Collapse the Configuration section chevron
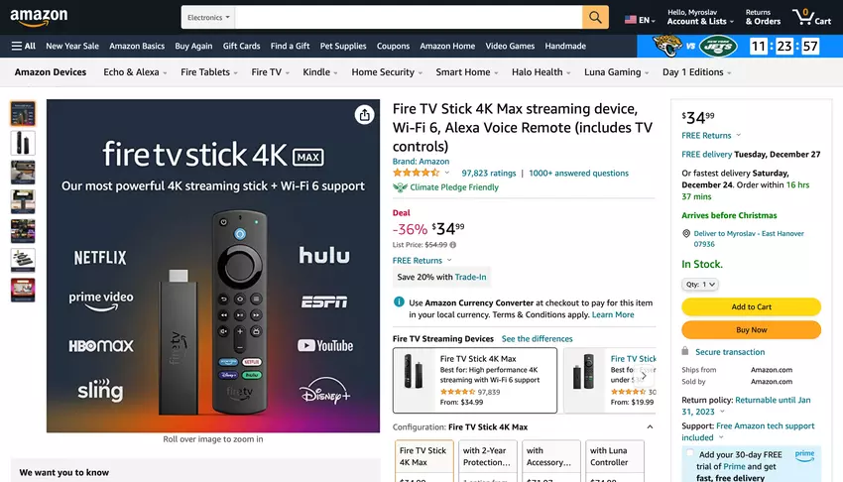 [x=650, y=427]
